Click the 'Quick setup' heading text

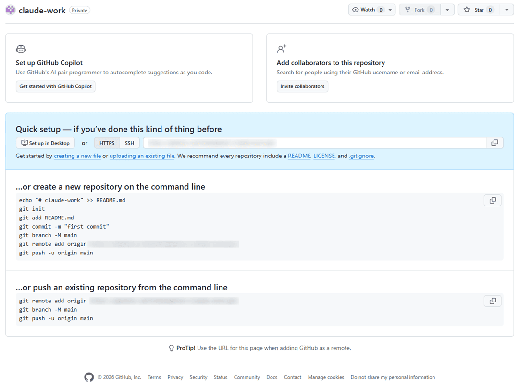coord(119,129)
